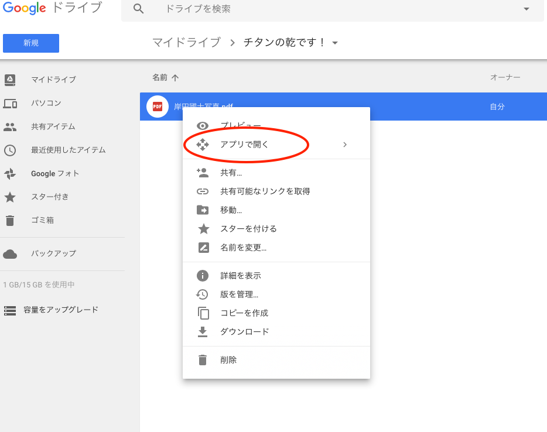Sort by the 名前 column header

click(x=159, y=77)
